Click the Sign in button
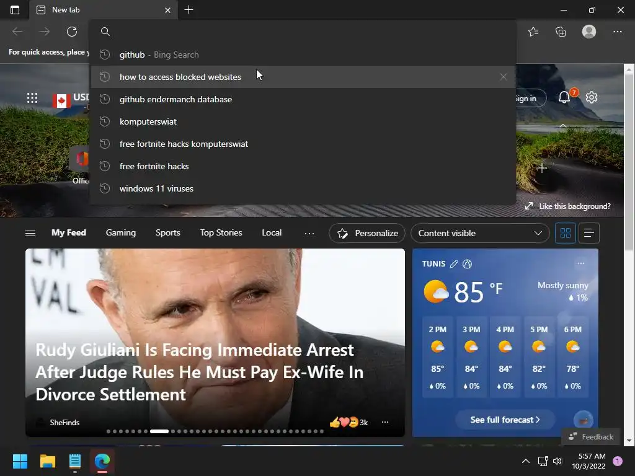Image resolution: width=635 pixels, height=476 pixels. tap(531, 99)
